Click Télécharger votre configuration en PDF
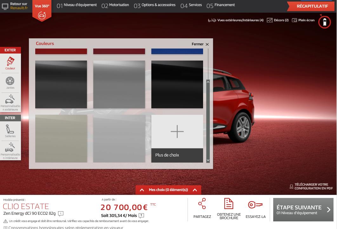This screenshot has width=337, height=229. 313,186
